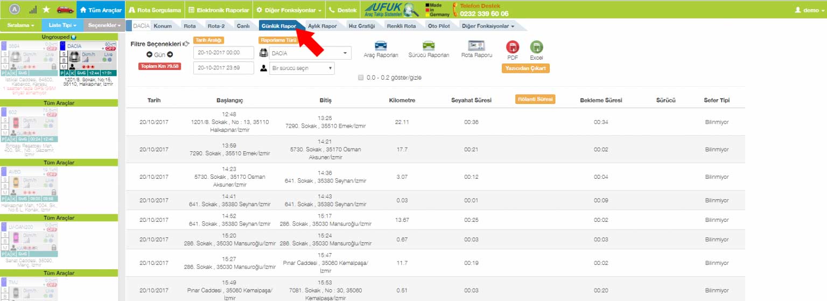Click the lock icon on LV-CAN200 card
The height and width of the screenshot is (301, 827).
point(54,247)
